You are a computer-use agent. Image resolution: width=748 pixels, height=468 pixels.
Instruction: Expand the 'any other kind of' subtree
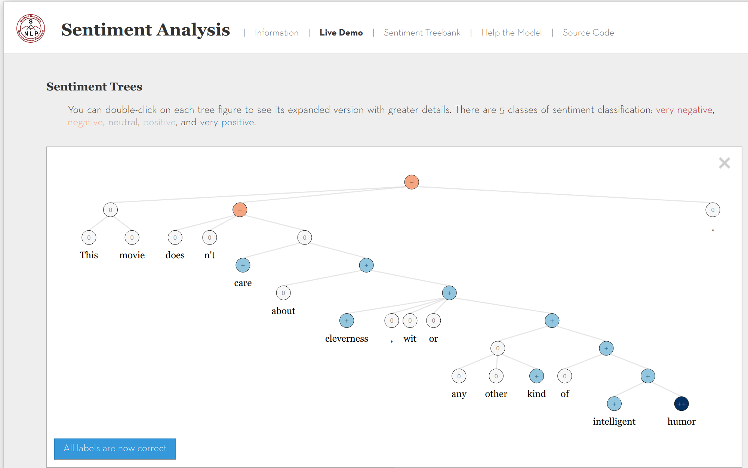click(497, 348)
